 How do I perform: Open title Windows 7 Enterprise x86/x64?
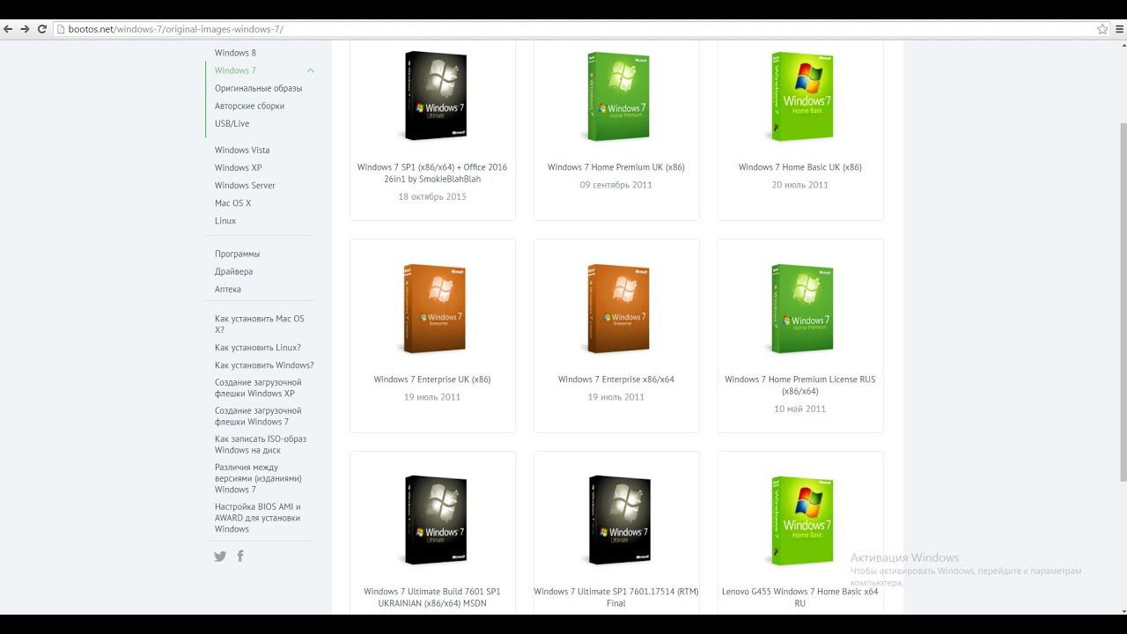coord(616,380)
